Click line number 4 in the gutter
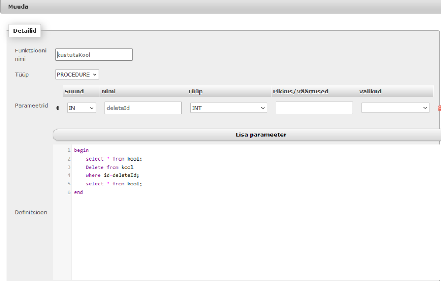 click(x=69, y=175)
